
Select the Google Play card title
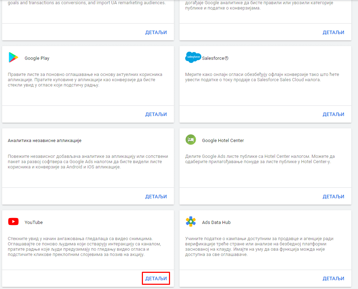[37, 58]
